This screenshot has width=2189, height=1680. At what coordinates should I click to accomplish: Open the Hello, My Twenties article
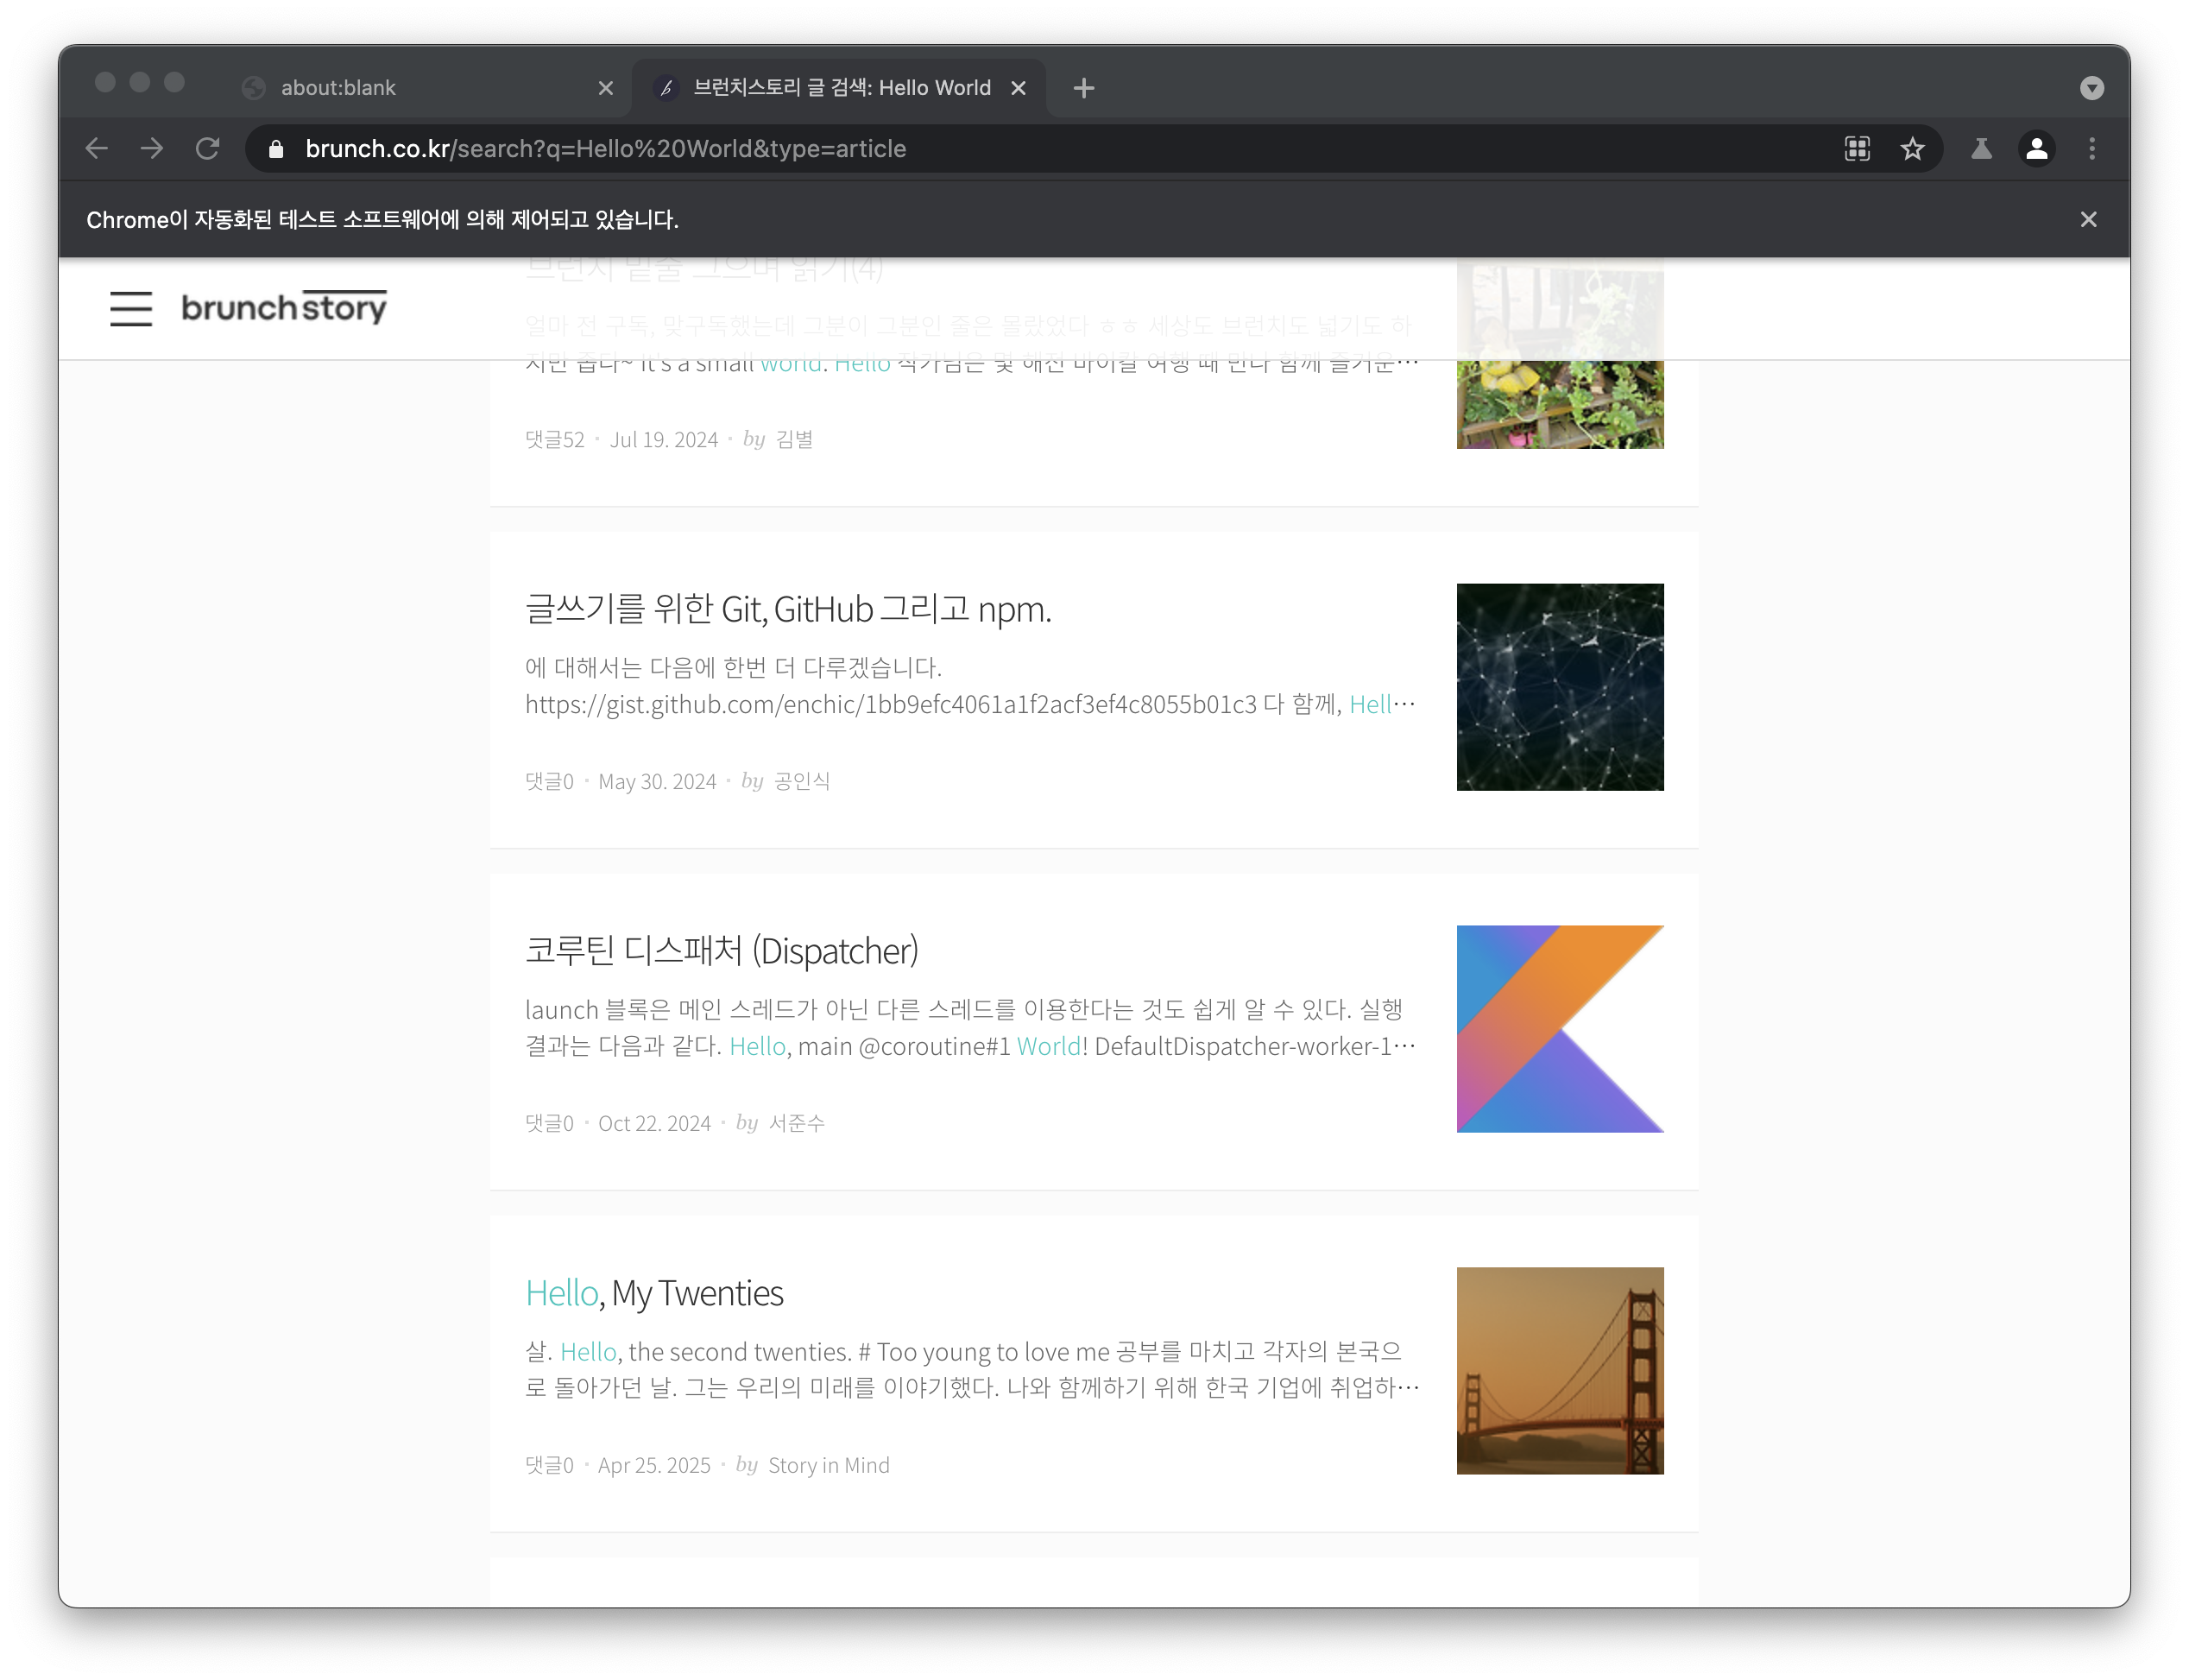pyautogui.click(x=653, y=1293)
